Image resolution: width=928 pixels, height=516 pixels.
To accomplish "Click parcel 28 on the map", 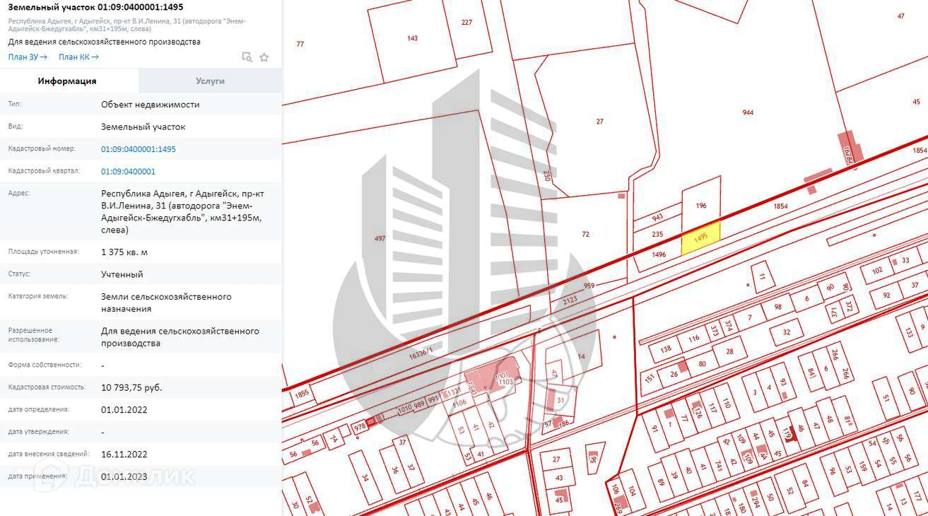I will point(730,351).
